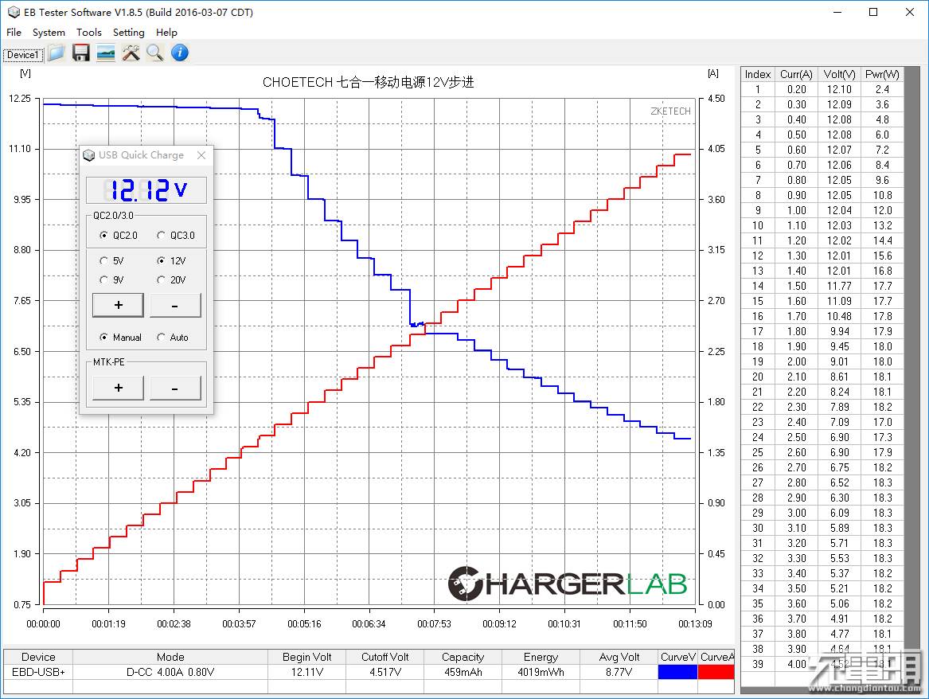Maximize the EB Tester window
This screenshot has width=929, height=699.
(x=872, y=12)
